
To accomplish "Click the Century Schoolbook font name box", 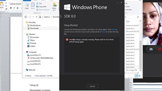I will [x=15, y=4].
